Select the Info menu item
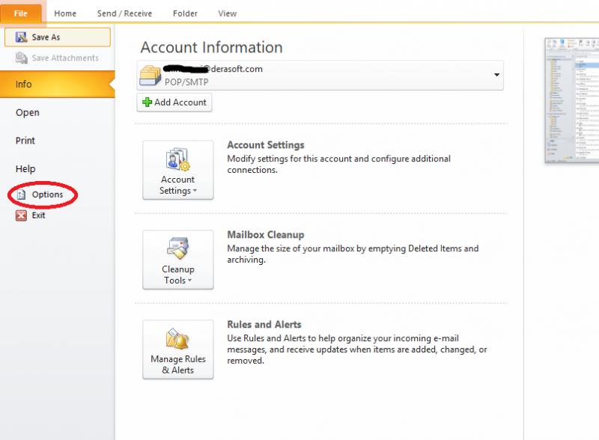Image resolution: width=599 pixels, height=440 pixels. tap(24, 85)
